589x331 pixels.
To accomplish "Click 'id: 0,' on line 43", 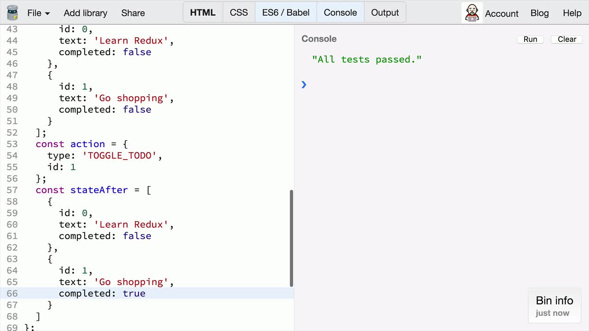I will pos(76,29).
